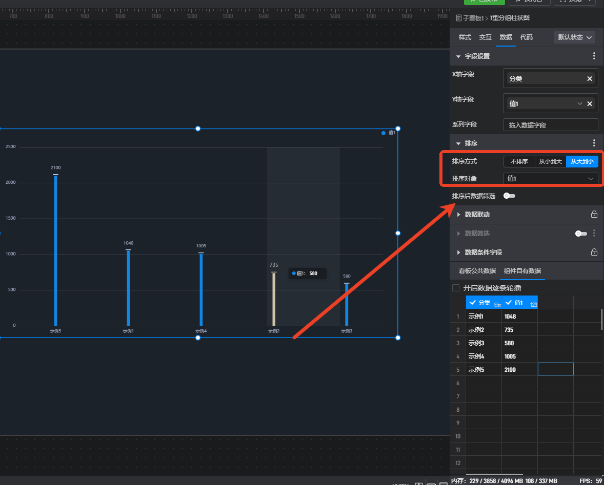604x485 pixels.
Task: Select the outlined empty cell in row 5
Action: point(555,369)
